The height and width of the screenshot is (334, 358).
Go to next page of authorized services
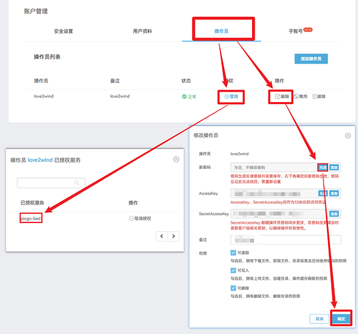tap(173, 236)
